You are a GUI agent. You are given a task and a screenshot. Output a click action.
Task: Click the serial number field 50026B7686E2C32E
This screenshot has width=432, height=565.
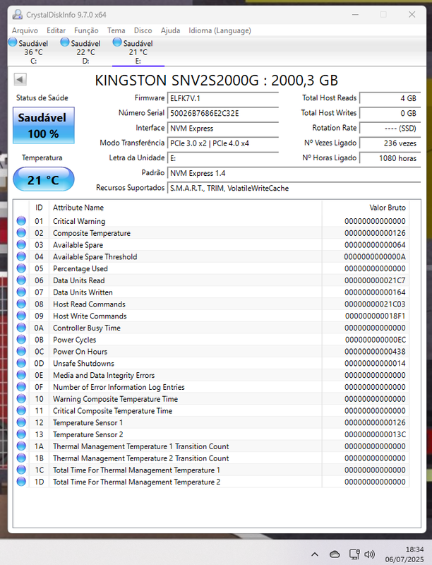click(x=223, y=113)
